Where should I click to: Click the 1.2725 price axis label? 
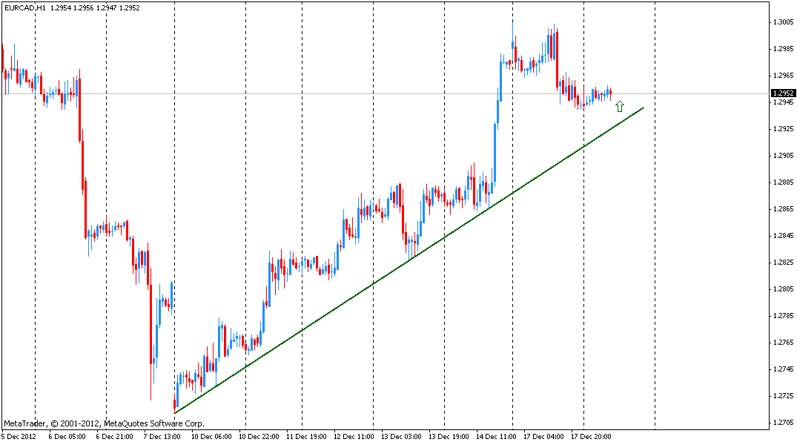783,396
